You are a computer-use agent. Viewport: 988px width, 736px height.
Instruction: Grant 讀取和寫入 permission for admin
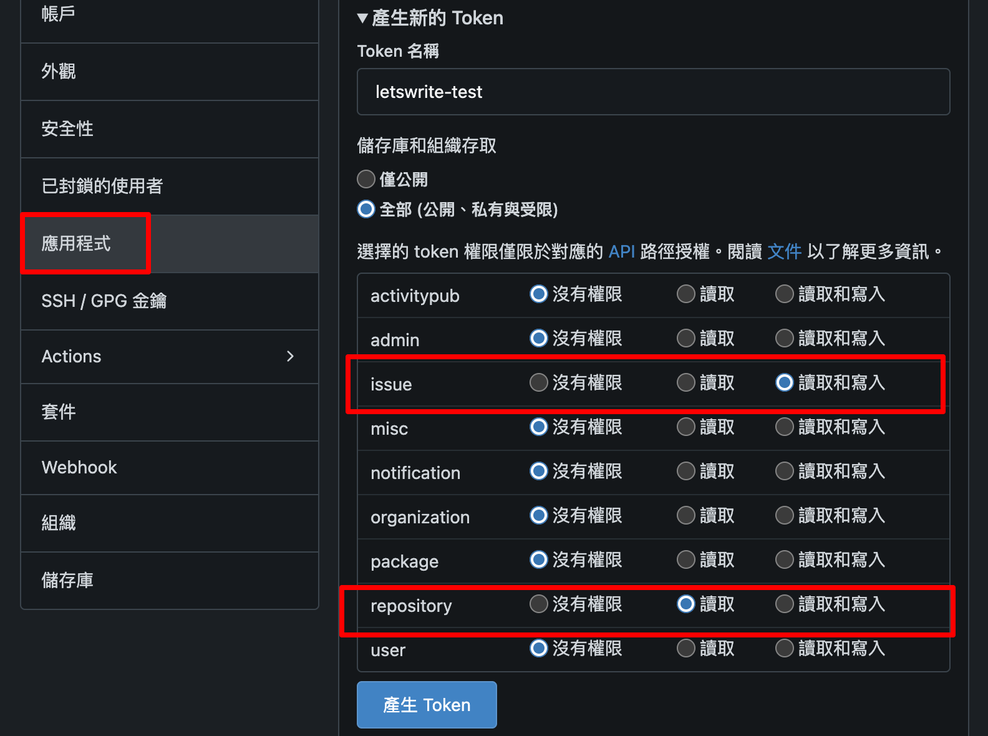(784, 338)
